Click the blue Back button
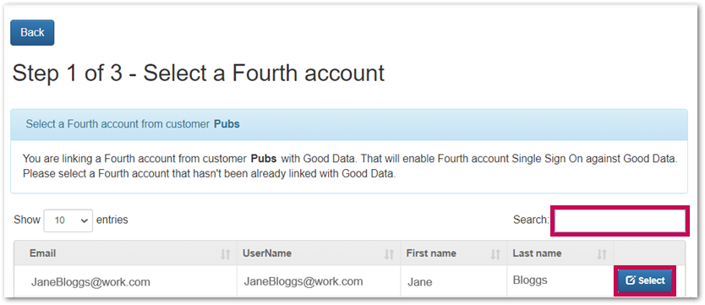705x305 pixels. click(x=32, y=33)
